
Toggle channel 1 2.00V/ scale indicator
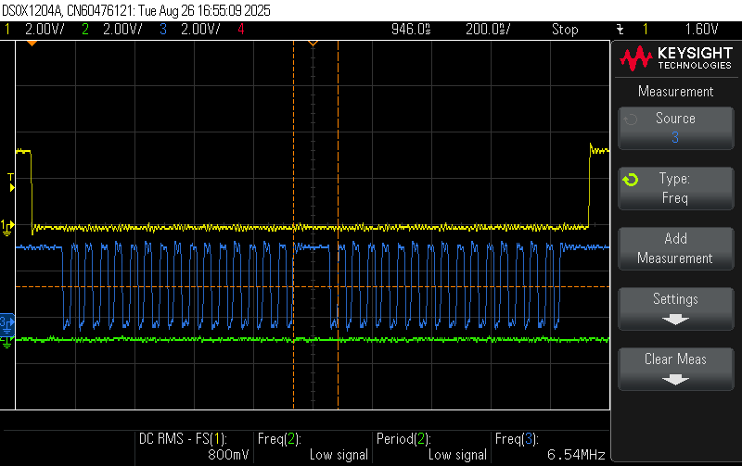tap(37, 29)
